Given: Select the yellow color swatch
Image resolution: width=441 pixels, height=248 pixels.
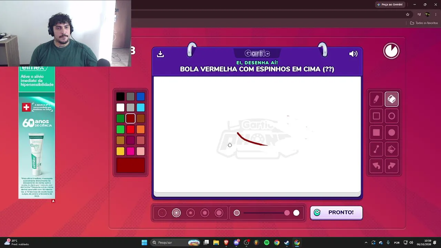Looking at the screenshot, I should (x=120, y=151).
